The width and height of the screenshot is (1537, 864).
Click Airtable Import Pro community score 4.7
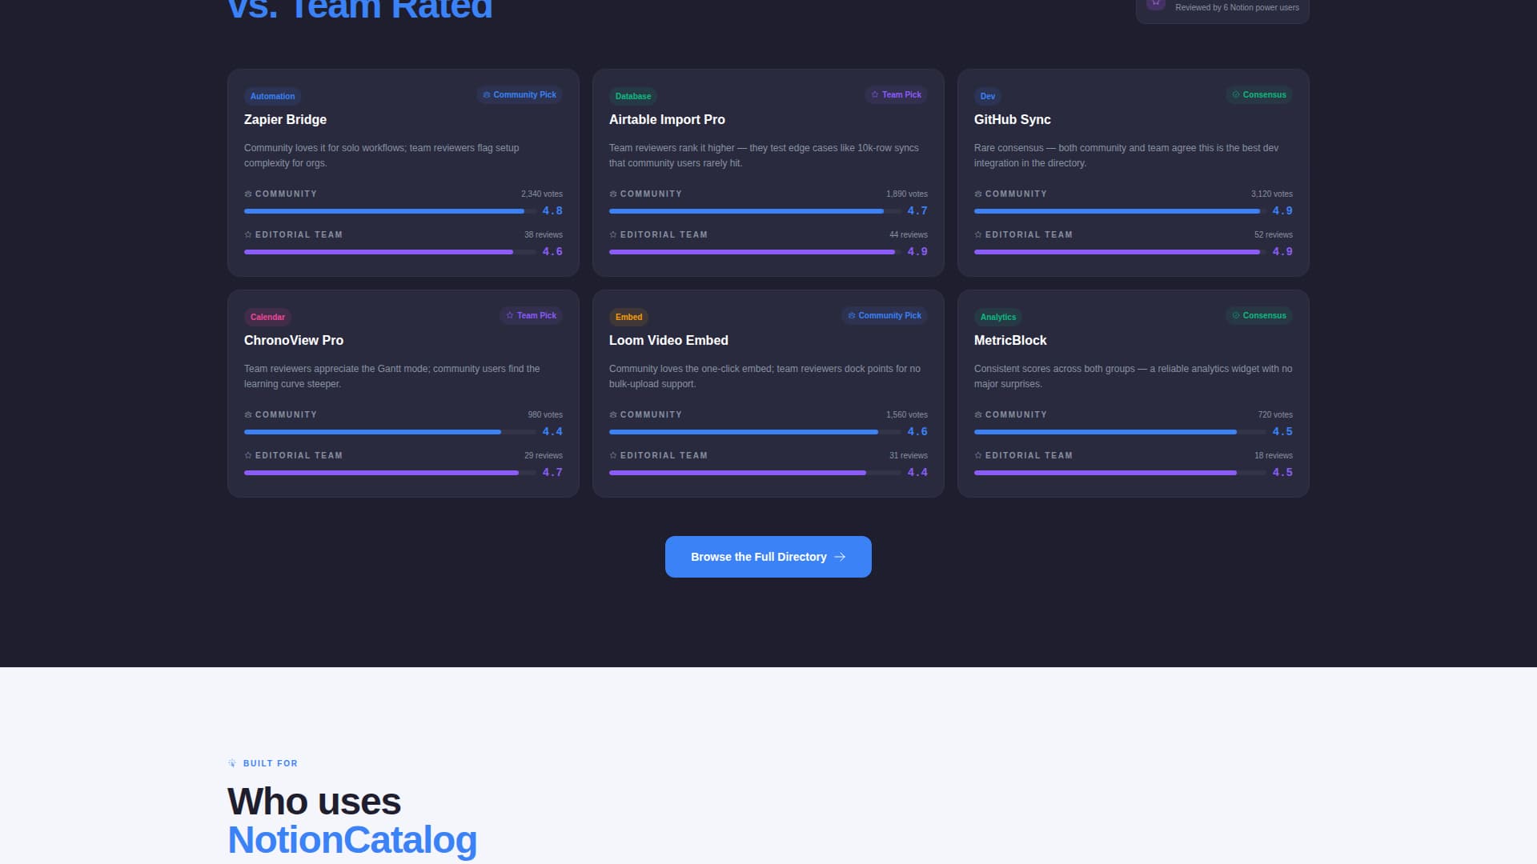pos(917,210)
